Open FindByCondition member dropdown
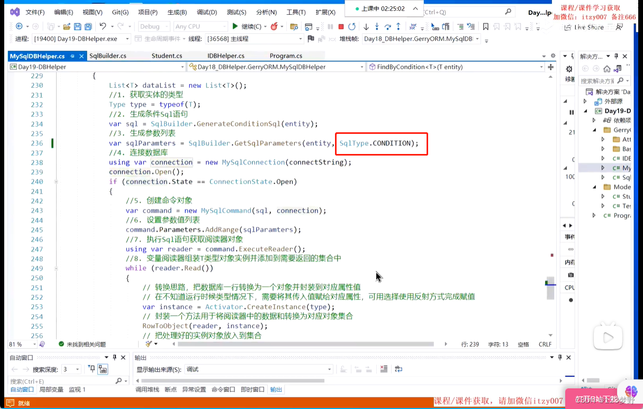The height and width of the screenshot is (409, 643). tap(456, 67)
